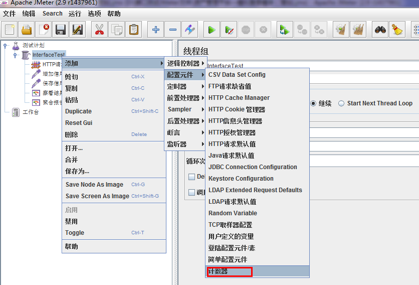
Task: Open the 编辑 menu
Action: point(29,14)
